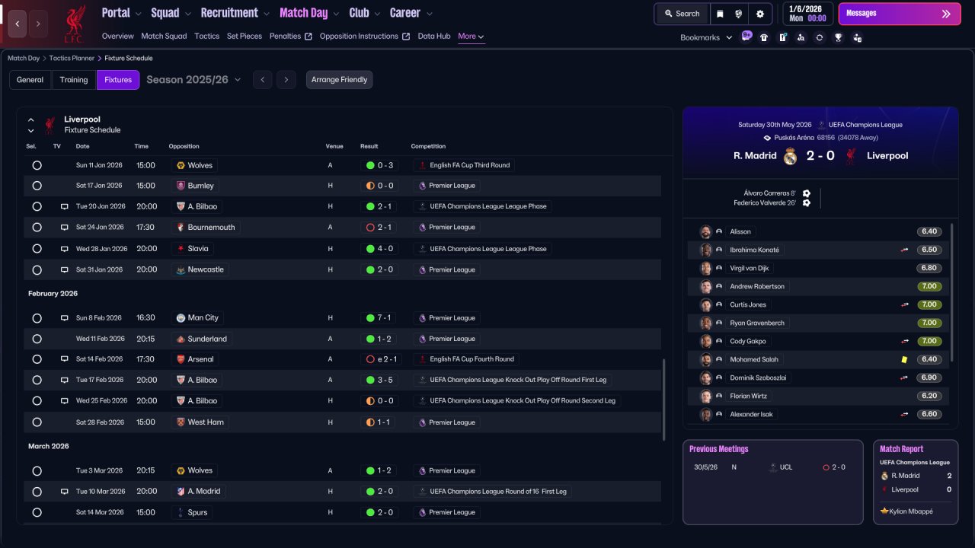Click the Arrange Friendly button
975x548 pixels.
(340, 80)
